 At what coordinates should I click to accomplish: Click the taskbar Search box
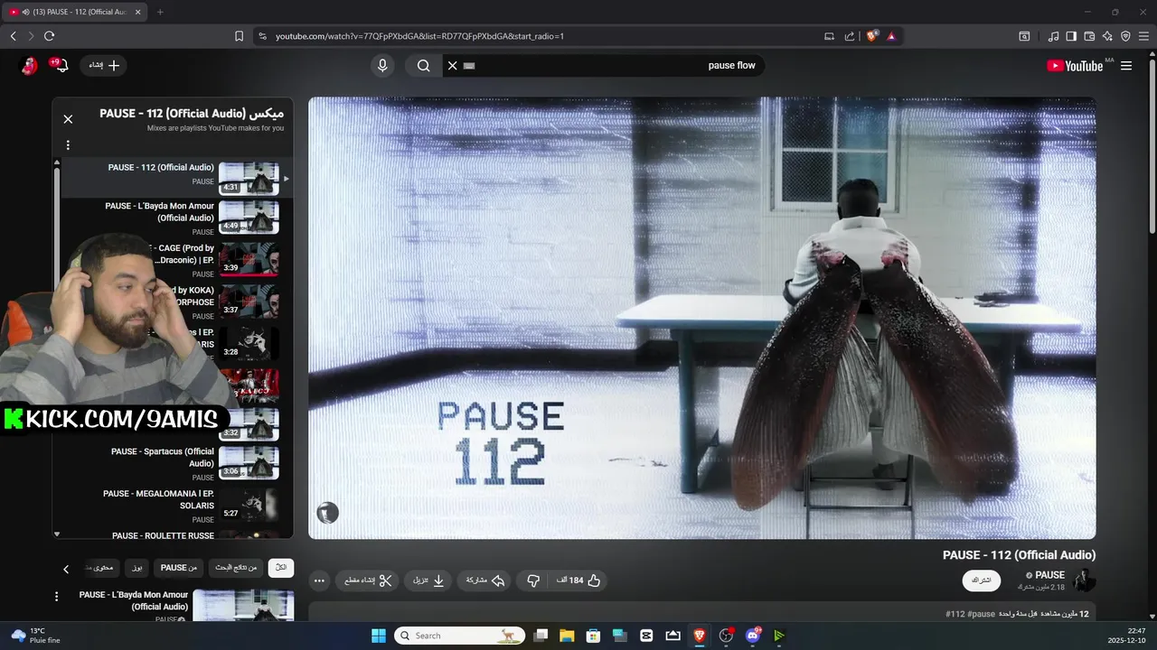[x=461, y=636]
